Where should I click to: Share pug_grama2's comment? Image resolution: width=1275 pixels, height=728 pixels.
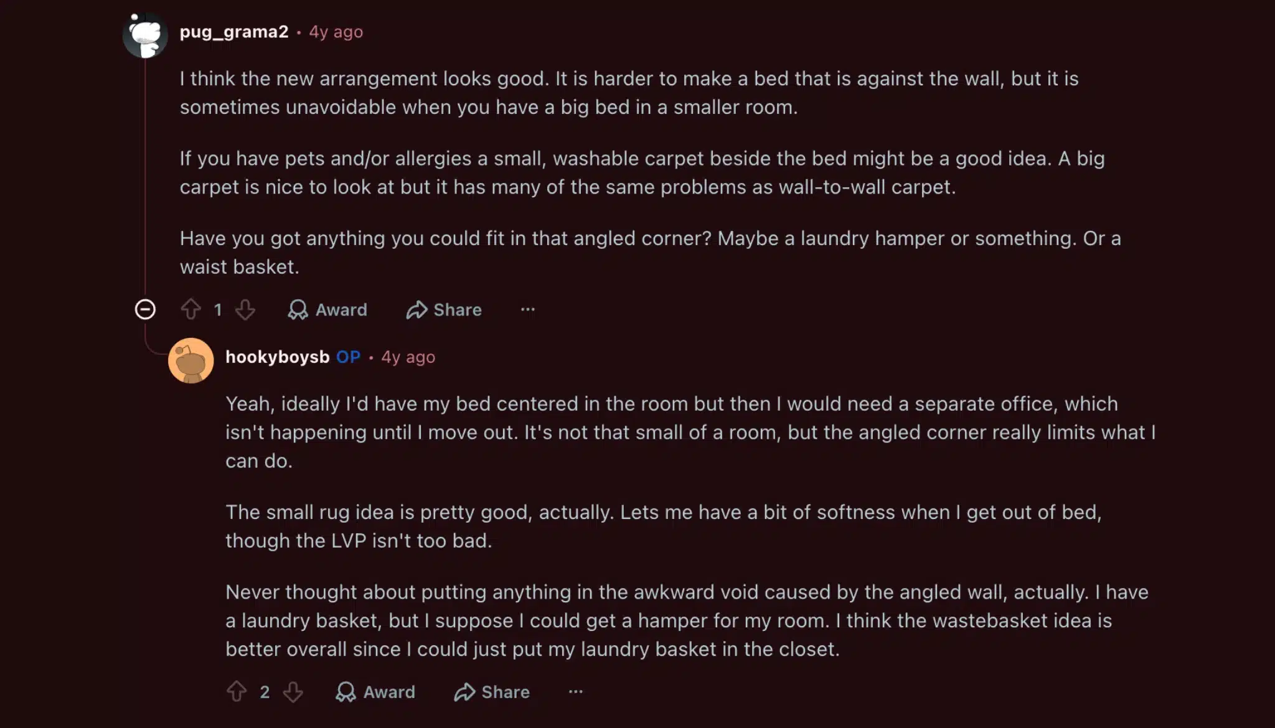pos(444,309)
